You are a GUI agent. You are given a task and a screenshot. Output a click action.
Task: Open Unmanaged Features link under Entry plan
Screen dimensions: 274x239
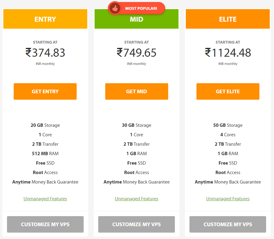click(45, 199)
